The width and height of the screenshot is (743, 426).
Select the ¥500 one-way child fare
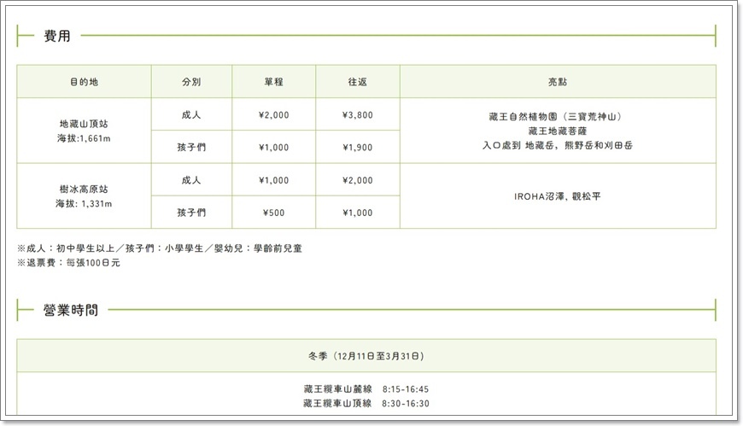tap(274, 213)
